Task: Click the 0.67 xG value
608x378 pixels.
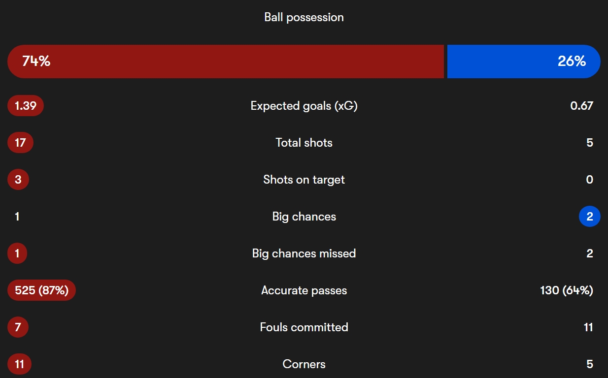Action: (x=581, y=106)
